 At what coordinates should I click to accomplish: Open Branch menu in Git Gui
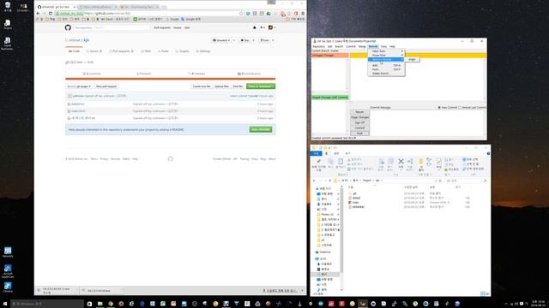pyautogui.click(x=339, y=46)
